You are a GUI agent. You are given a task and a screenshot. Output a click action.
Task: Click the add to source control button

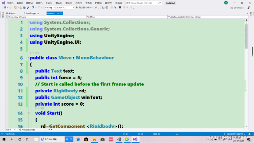[x=235, y=134]
